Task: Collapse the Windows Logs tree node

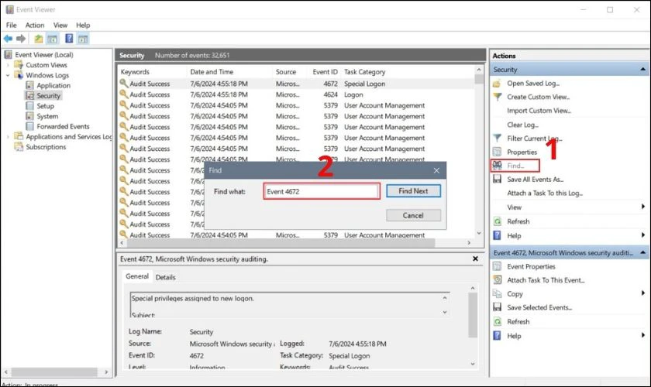Action: pyautogui.click(x=9, y=76)
